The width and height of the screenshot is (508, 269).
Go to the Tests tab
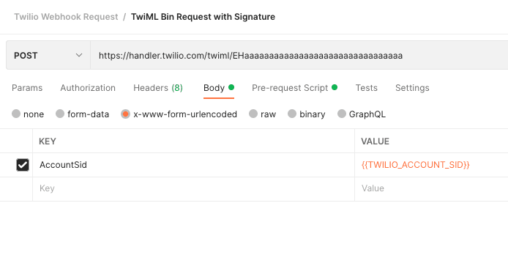click(367, 88)
